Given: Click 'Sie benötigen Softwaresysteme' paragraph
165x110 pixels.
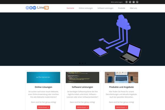Looking at the screenshot, I should coord(82,94).
